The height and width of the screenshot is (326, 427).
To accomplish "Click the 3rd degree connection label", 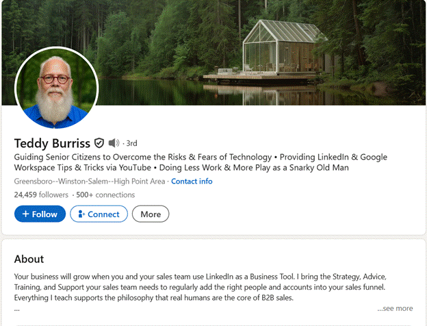I will pyautogui.click(x=131, y=143).
